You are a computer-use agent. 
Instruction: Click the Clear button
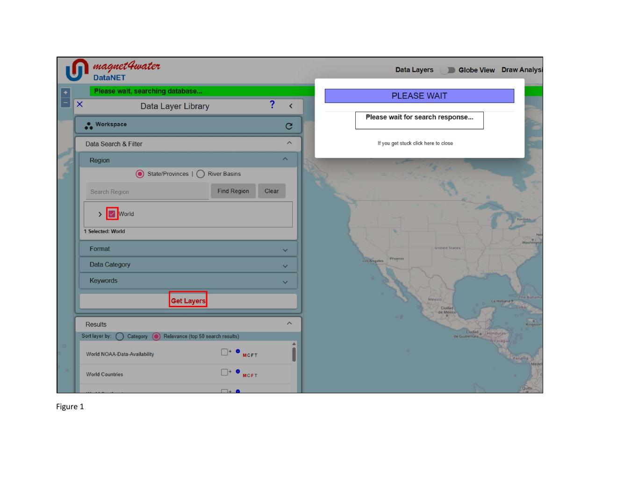[272, 191]
